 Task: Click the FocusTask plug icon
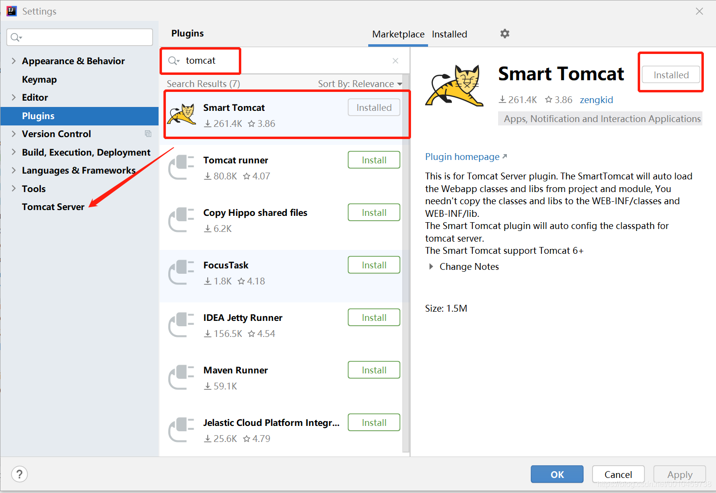[181, 272]
